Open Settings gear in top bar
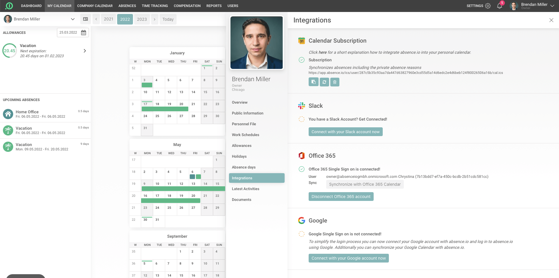 [488, 6]
